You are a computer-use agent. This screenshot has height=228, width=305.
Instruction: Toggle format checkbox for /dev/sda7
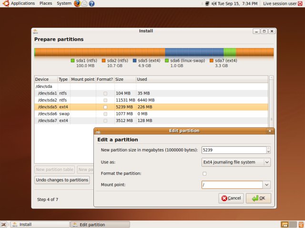105,121
